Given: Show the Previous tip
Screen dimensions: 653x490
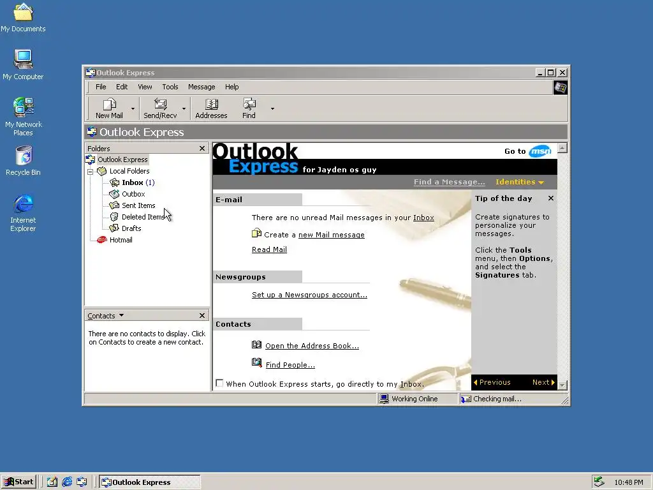Looking at the screenshot, I should 492,383.
